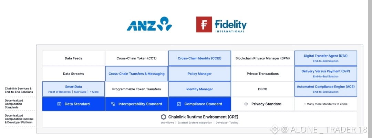Click the Compliance Standard checklist icon
Viewport: 372px width, 138px height.
(179, 104)
